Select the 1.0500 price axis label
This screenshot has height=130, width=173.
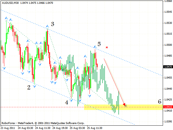point(168,45)
